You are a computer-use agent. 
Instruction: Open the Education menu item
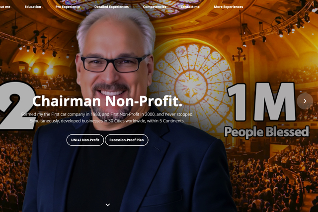tap(33, 6)
